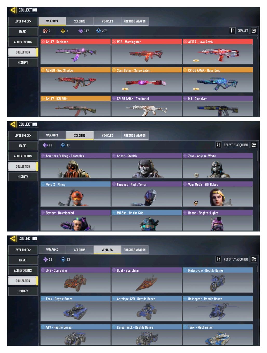Viewport: 267px width, 353px height.
Task: Click the sort arrows icon beside DEFAULT
Action: click(x=232, y=31)
